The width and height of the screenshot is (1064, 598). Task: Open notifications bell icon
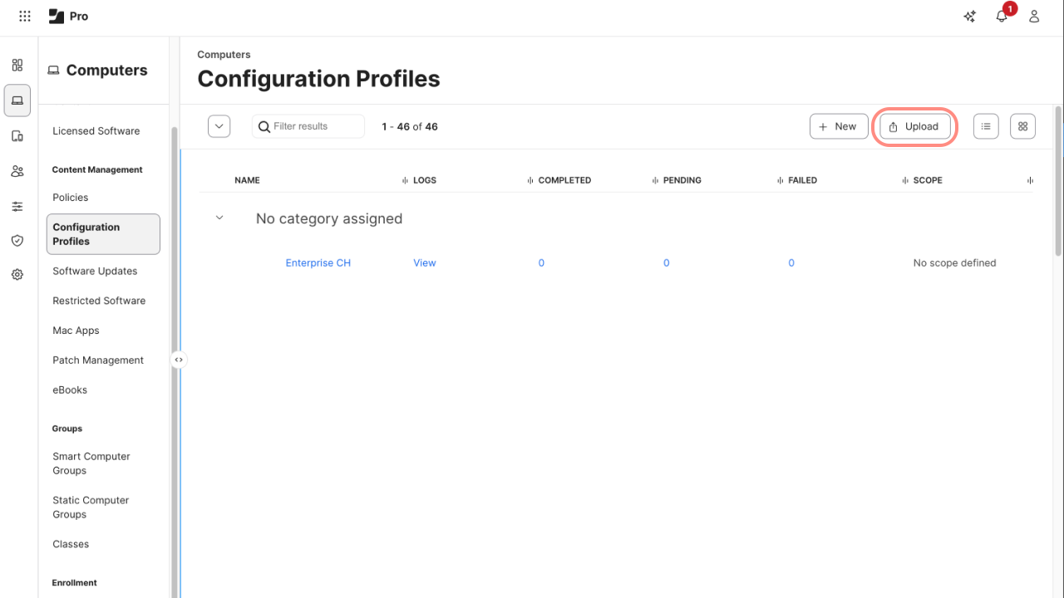pos(1002,17)
